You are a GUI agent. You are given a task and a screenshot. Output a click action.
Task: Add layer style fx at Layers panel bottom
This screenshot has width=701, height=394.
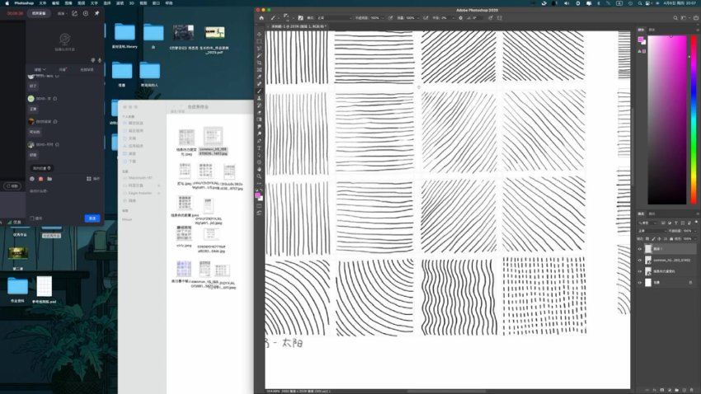[x=655, y=390]
